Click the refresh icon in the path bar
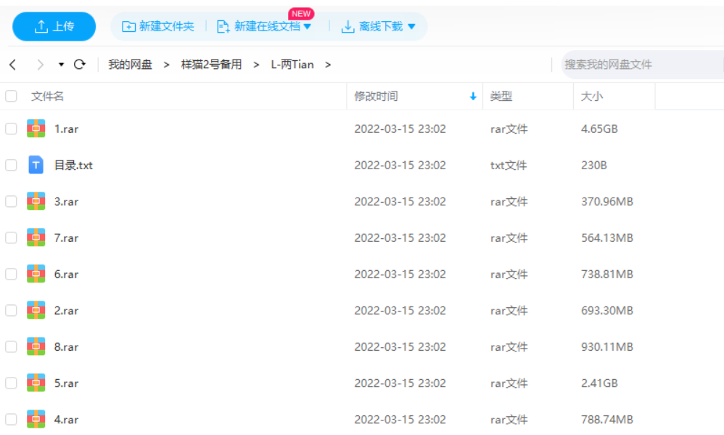This screenshot has width=724, height=435. [x=80, y=65]
